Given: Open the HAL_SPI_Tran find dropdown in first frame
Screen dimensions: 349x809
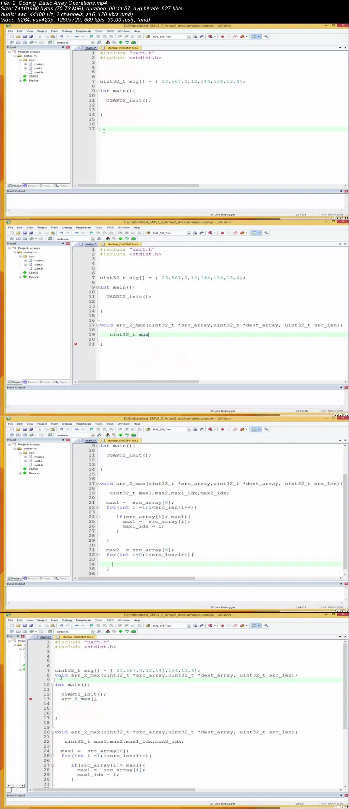Looking at the screenshot, I should [x=189, y=37].
